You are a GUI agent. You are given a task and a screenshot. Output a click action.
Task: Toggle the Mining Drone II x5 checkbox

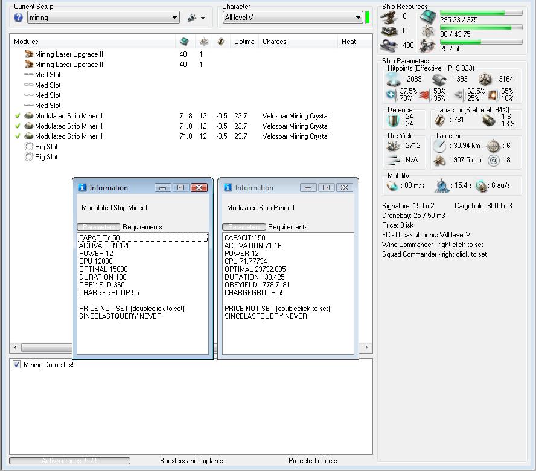[16, 365]
